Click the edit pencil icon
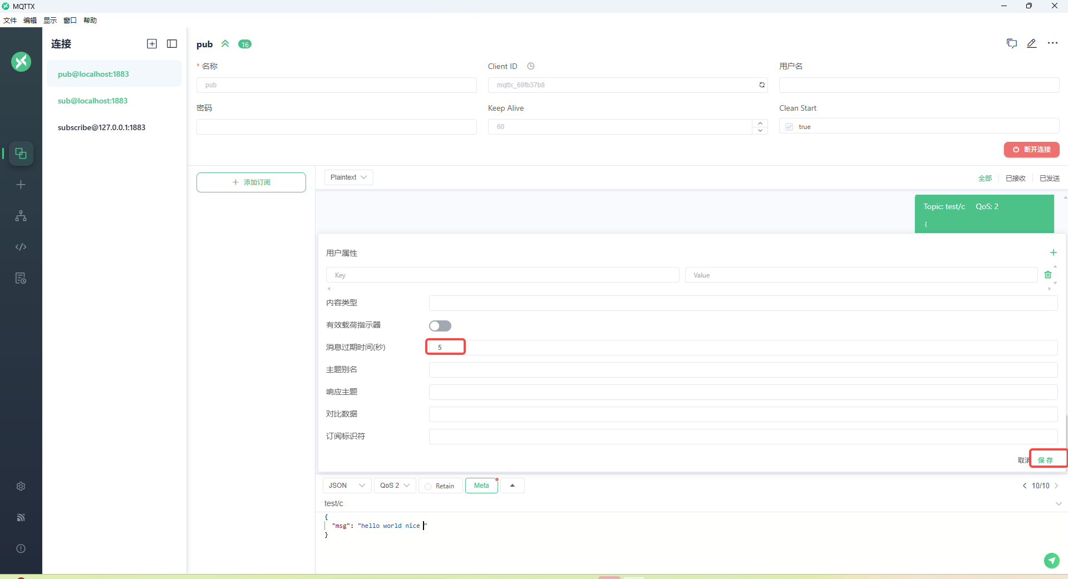This screenshot has width=1068, height=579. (1032, 43)
